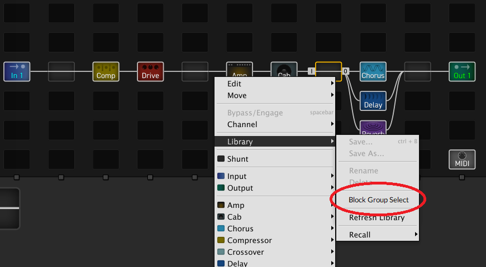This screenshot has height=267, width=486.
Task: Click the Out 1 output block
Action: [x=462, y=72]
